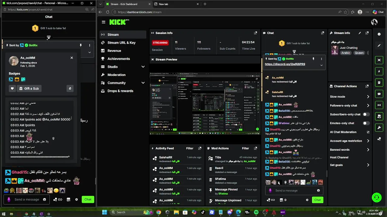Expand pinned message chevron in popout chat
Image resolution: width=387 pixels, height=217 pixels.
[x=89, y=52]
